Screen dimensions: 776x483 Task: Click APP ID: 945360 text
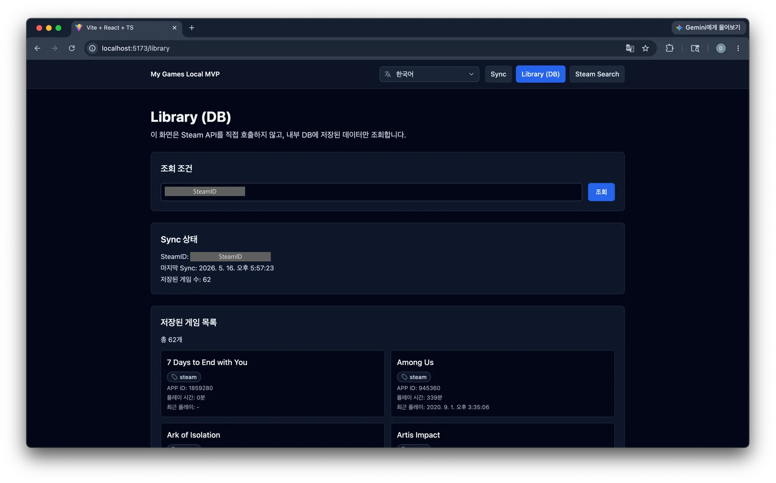[419, 388]
